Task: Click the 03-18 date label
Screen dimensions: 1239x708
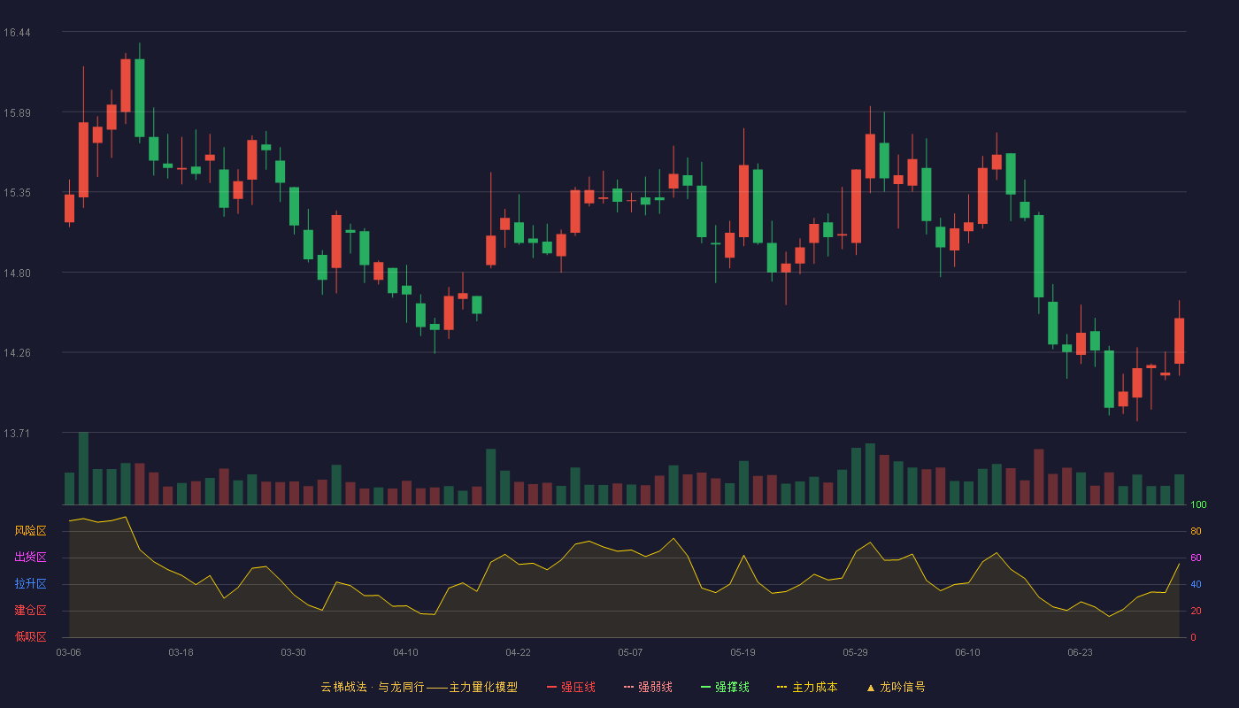Action: click(181, 652)
